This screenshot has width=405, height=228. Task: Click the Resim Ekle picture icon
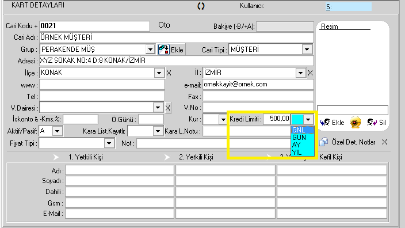click(325, 122)
